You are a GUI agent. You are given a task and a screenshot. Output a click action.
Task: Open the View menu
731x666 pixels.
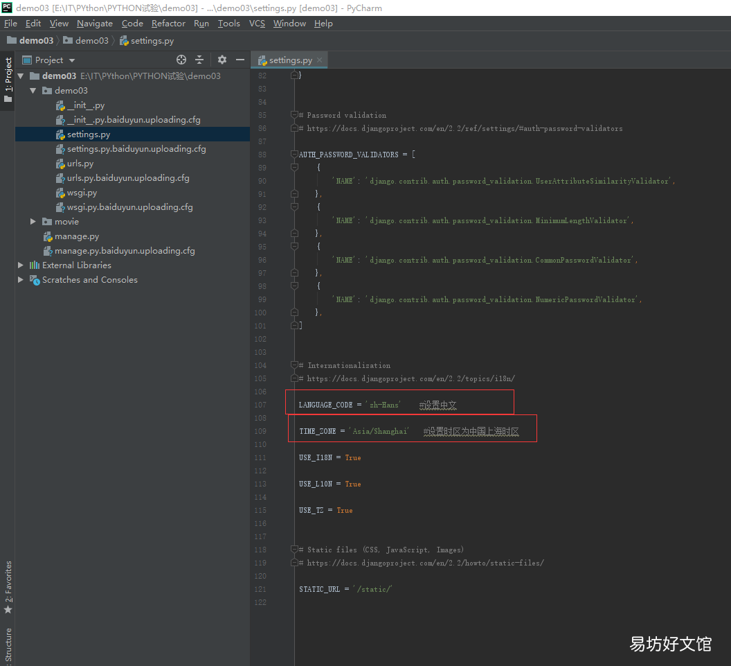[59, 24]
